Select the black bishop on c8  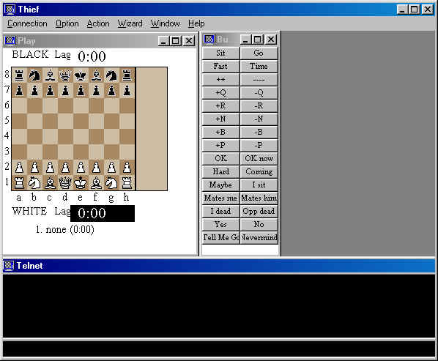51,75
